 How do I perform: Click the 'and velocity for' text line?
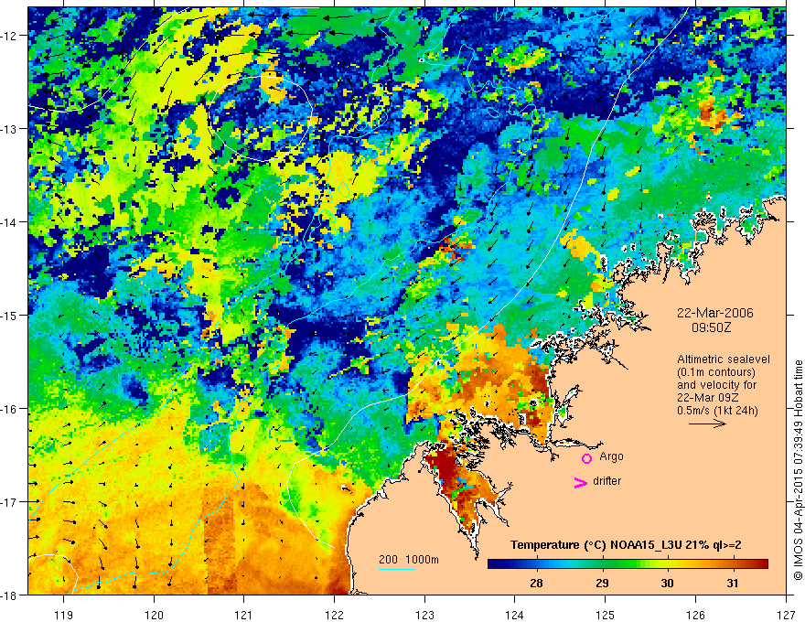[x=716, y=385]
